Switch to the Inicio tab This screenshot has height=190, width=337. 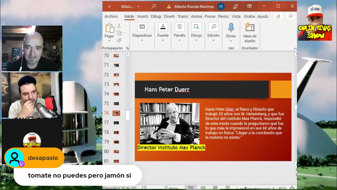pyautogui.click(x=129, y=16)
